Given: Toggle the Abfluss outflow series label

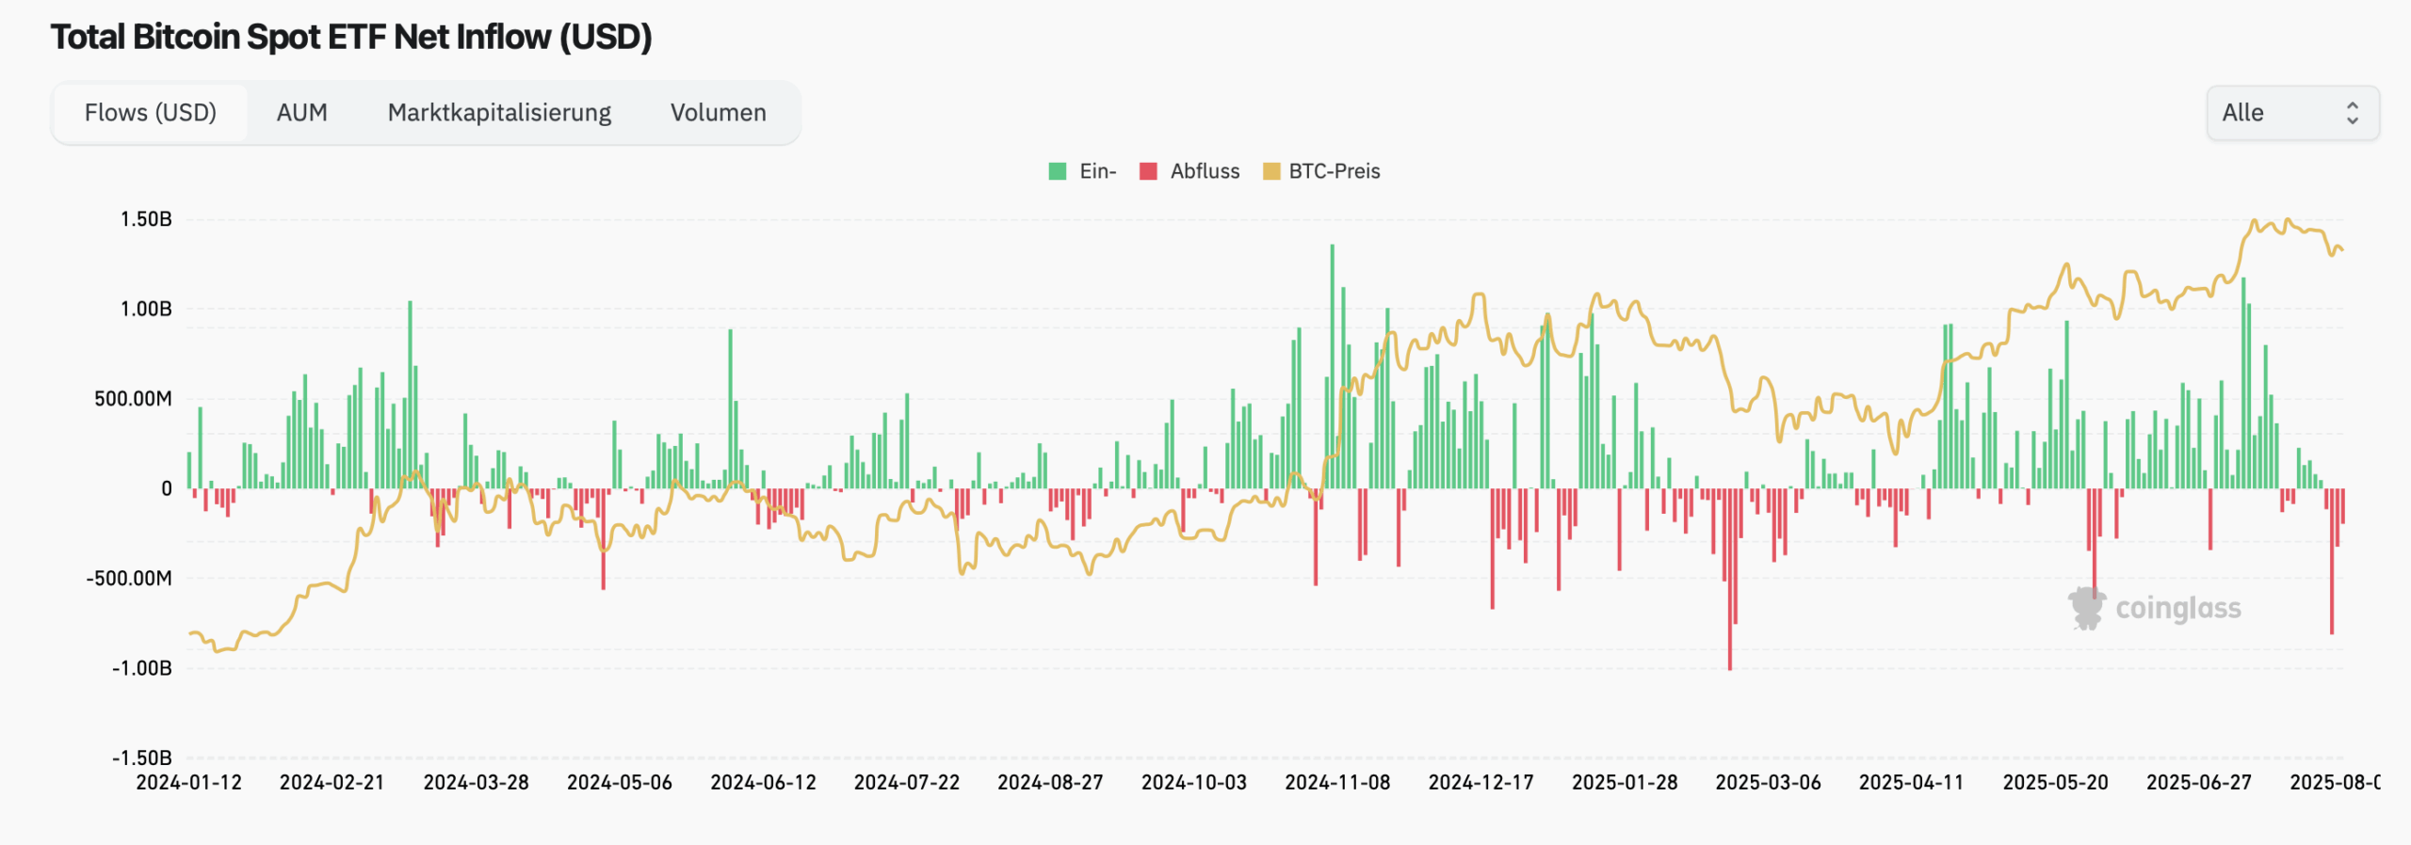Looking at the screenshot, I should pyautogui.click(x=1205, y=171).
